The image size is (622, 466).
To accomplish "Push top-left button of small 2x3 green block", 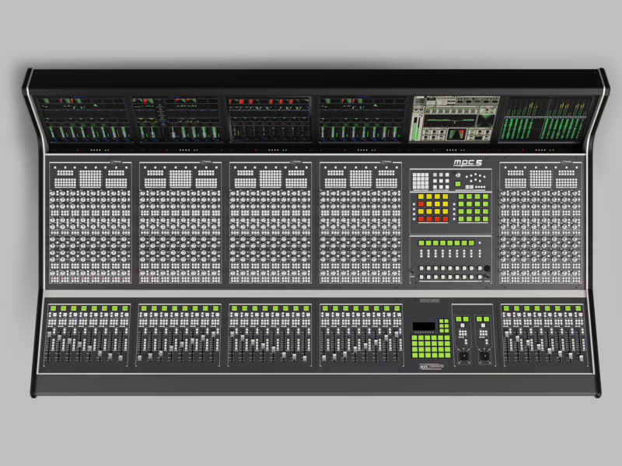I will coord(442,321).
